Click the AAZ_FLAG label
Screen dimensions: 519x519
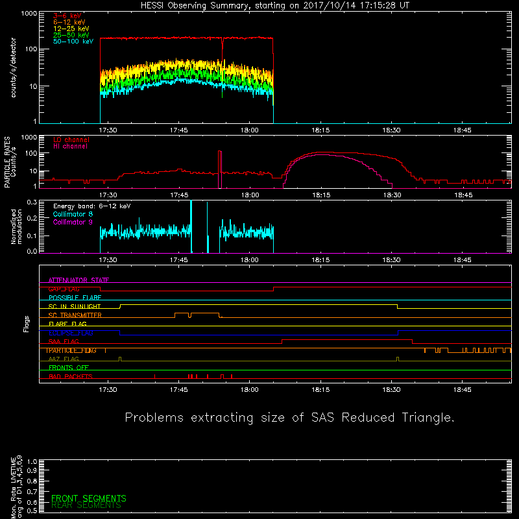[x=64, y=359]
